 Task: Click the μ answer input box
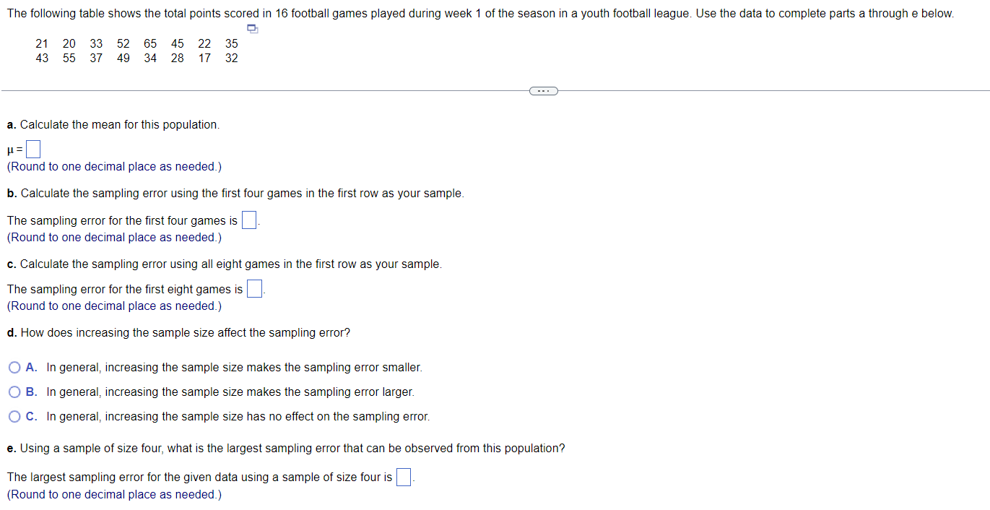pyautogui.click(x=32, y=148)
